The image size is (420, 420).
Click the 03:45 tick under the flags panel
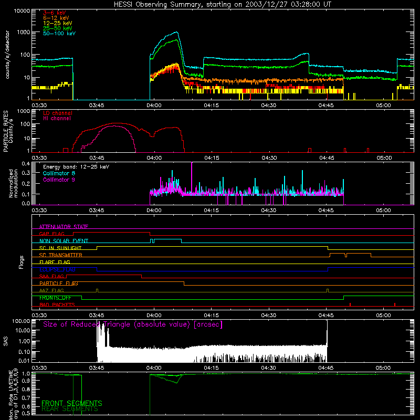click(x=97, y=316)
